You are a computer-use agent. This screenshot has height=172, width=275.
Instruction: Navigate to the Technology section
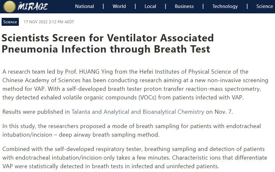pyautogui.click(x=225, y=6)
